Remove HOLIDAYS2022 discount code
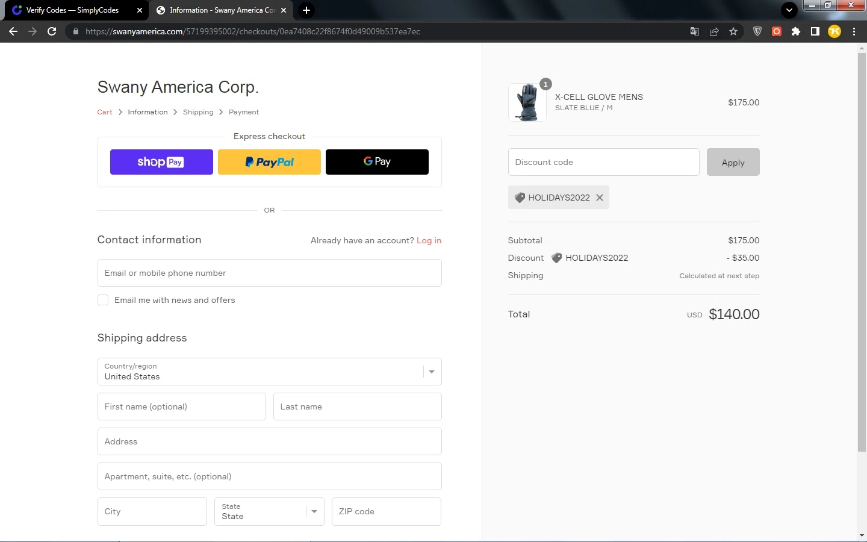Viewport: 867px width, 542px height. (x=600, y=198)
